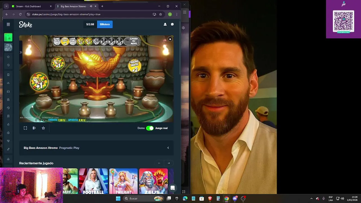Screen dimensions: 361x203
Task: Open Brave browser from the taskbar
Action: [x=210, y=198]
